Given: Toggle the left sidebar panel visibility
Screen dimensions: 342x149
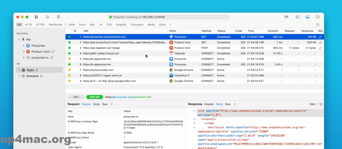Looking at the screenshot, I should click(x=297, y=17).
